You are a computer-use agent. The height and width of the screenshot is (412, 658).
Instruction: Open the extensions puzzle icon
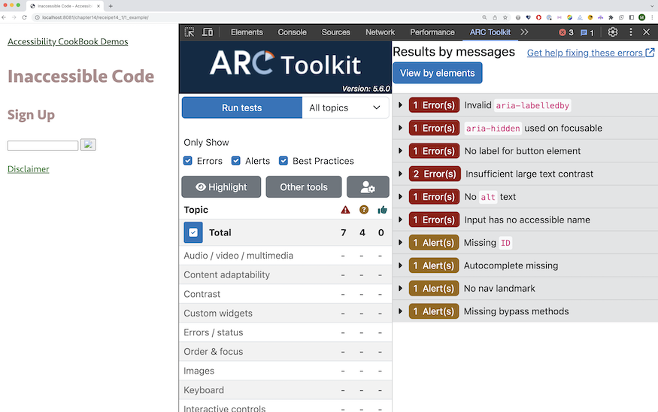pos(611,17)
